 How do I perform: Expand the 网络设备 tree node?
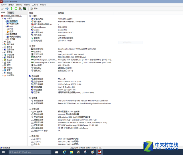tap(2, 57)
